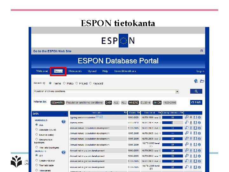Click the info icon in Ageing and depopulation row
This screenshot has width=229, height=172.
(199, 117)
